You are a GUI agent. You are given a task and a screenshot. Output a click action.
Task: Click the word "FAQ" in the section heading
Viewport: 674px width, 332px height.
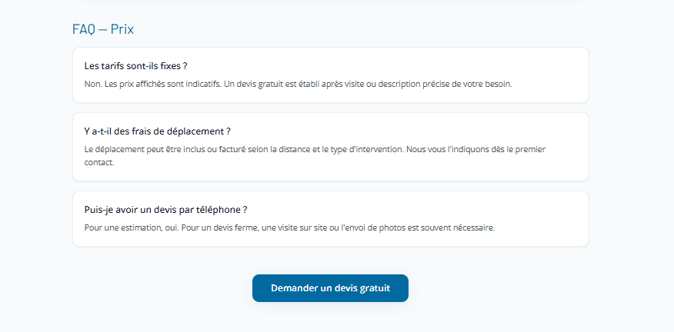[x=84, y=29]
